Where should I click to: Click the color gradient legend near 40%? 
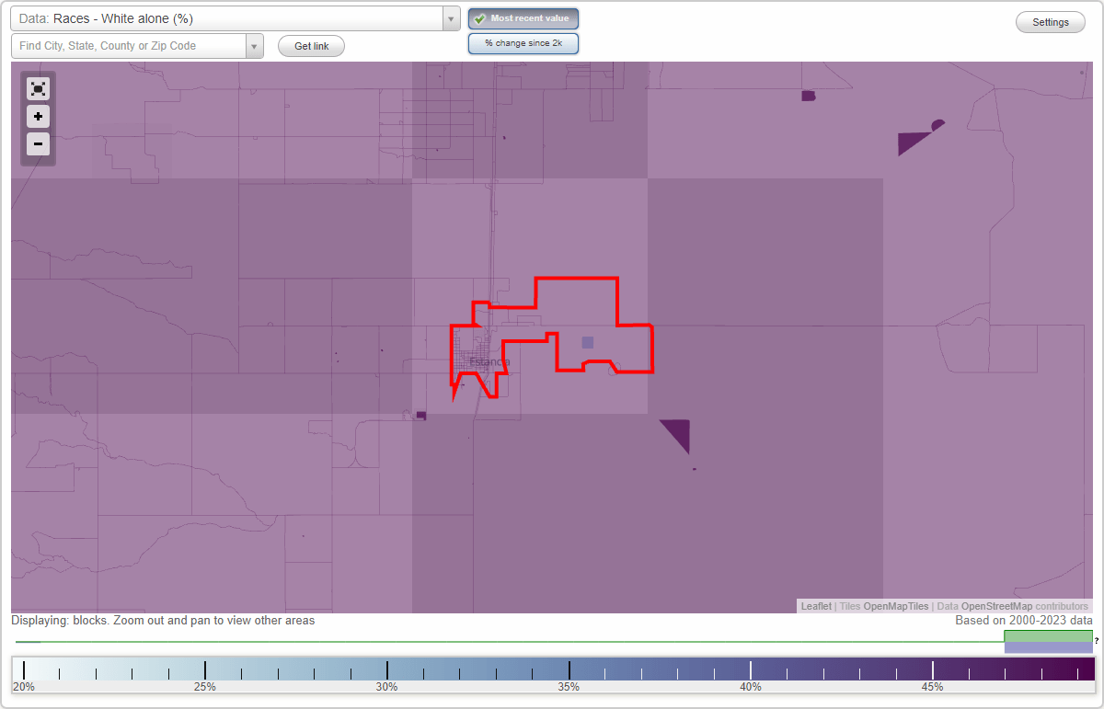point(751,669)
